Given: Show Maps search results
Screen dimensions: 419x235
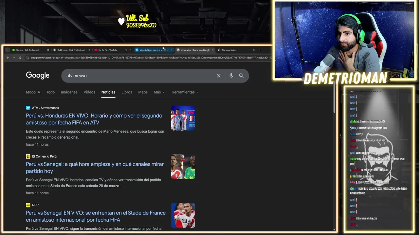Looking at the screenshot, I should click(x=143, y=92).
